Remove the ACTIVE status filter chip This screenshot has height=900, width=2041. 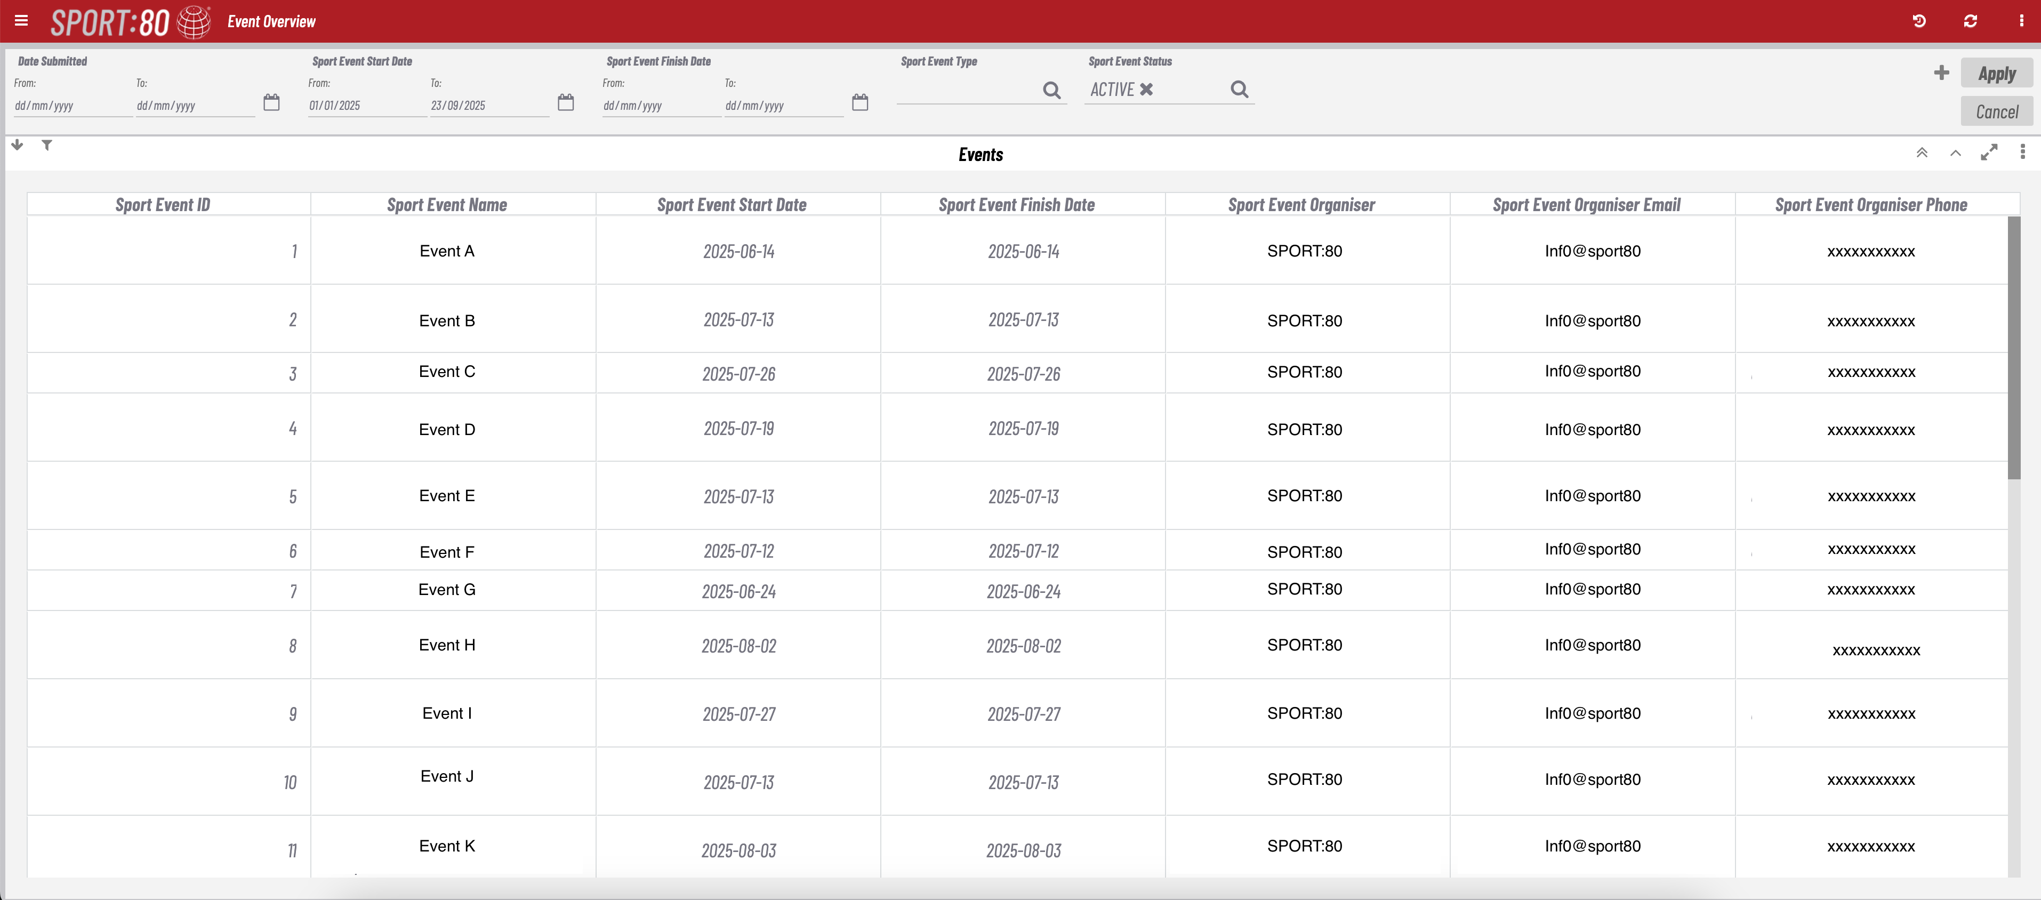pyautogui.click(x=1146, y=90)
